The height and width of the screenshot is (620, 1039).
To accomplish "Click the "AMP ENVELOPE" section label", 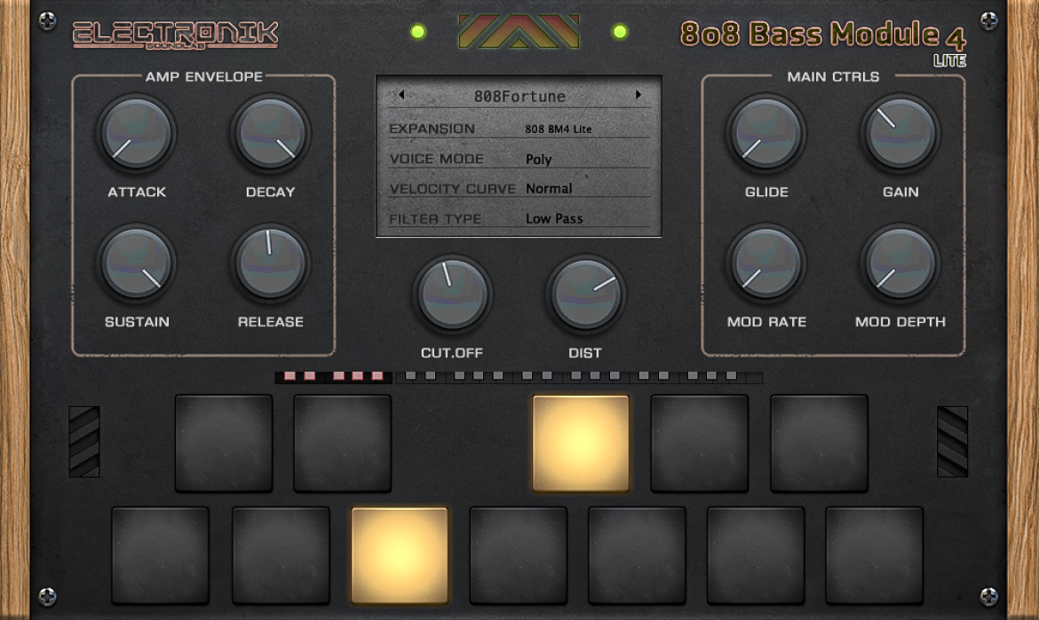I will [x=204, y=77].
